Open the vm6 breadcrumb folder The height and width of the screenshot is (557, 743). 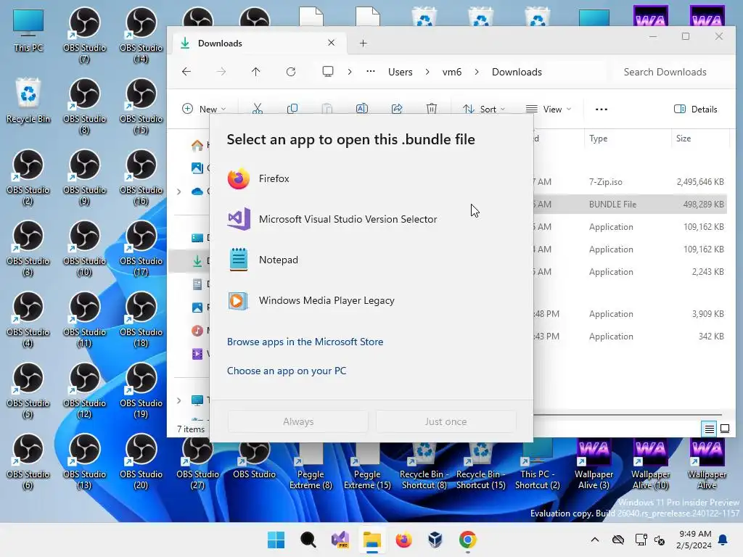[452, 72]
